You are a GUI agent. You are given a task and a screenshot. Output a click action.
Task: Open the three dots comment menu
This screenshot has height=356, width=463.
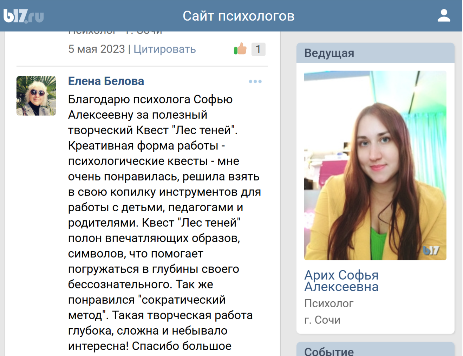[x=255, y=82]
